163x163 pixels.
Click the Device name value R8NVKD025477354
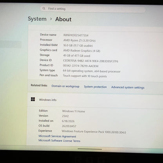coord(76,35)
